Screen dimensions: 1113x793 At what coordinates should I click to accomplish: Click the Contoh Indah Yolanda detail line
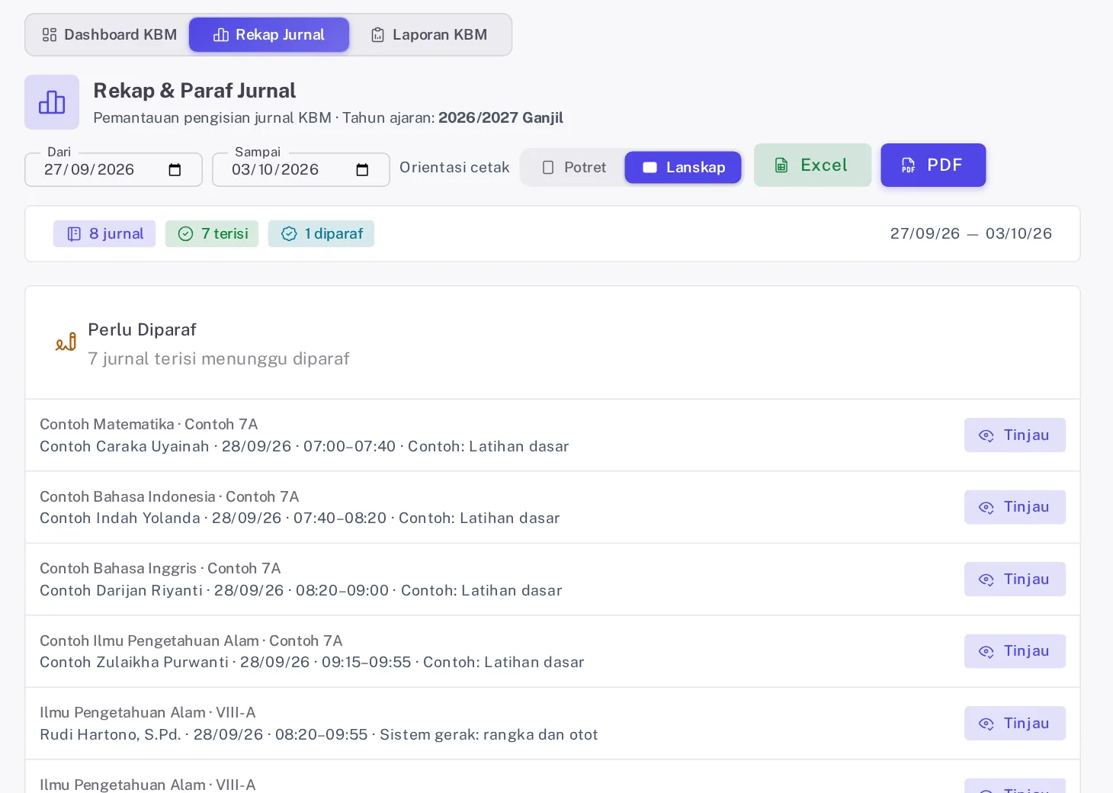point(300,518)
